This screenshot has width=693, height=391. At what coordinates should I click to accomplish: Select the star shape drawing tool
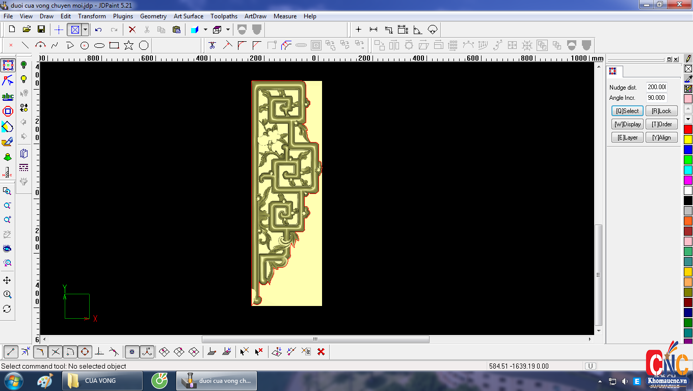[x=128, y=45]
